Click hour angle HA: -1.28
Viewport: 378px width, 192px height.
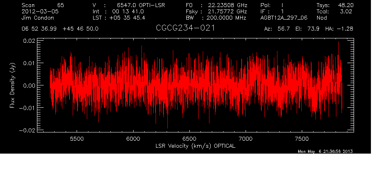[x=339, y=29]
